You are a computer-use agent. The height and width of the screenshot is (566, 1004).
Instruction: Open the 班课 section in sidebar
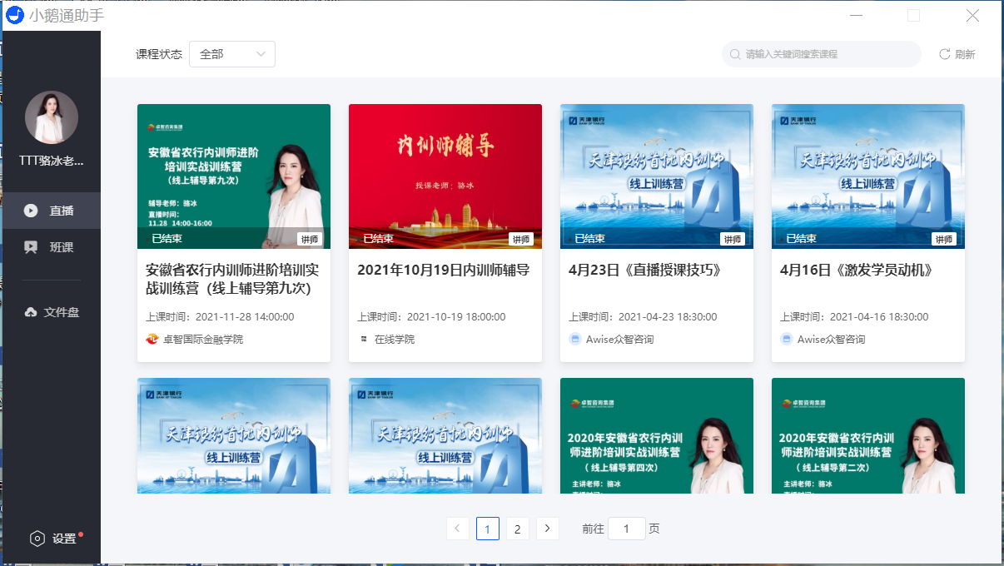click(51, 247)
